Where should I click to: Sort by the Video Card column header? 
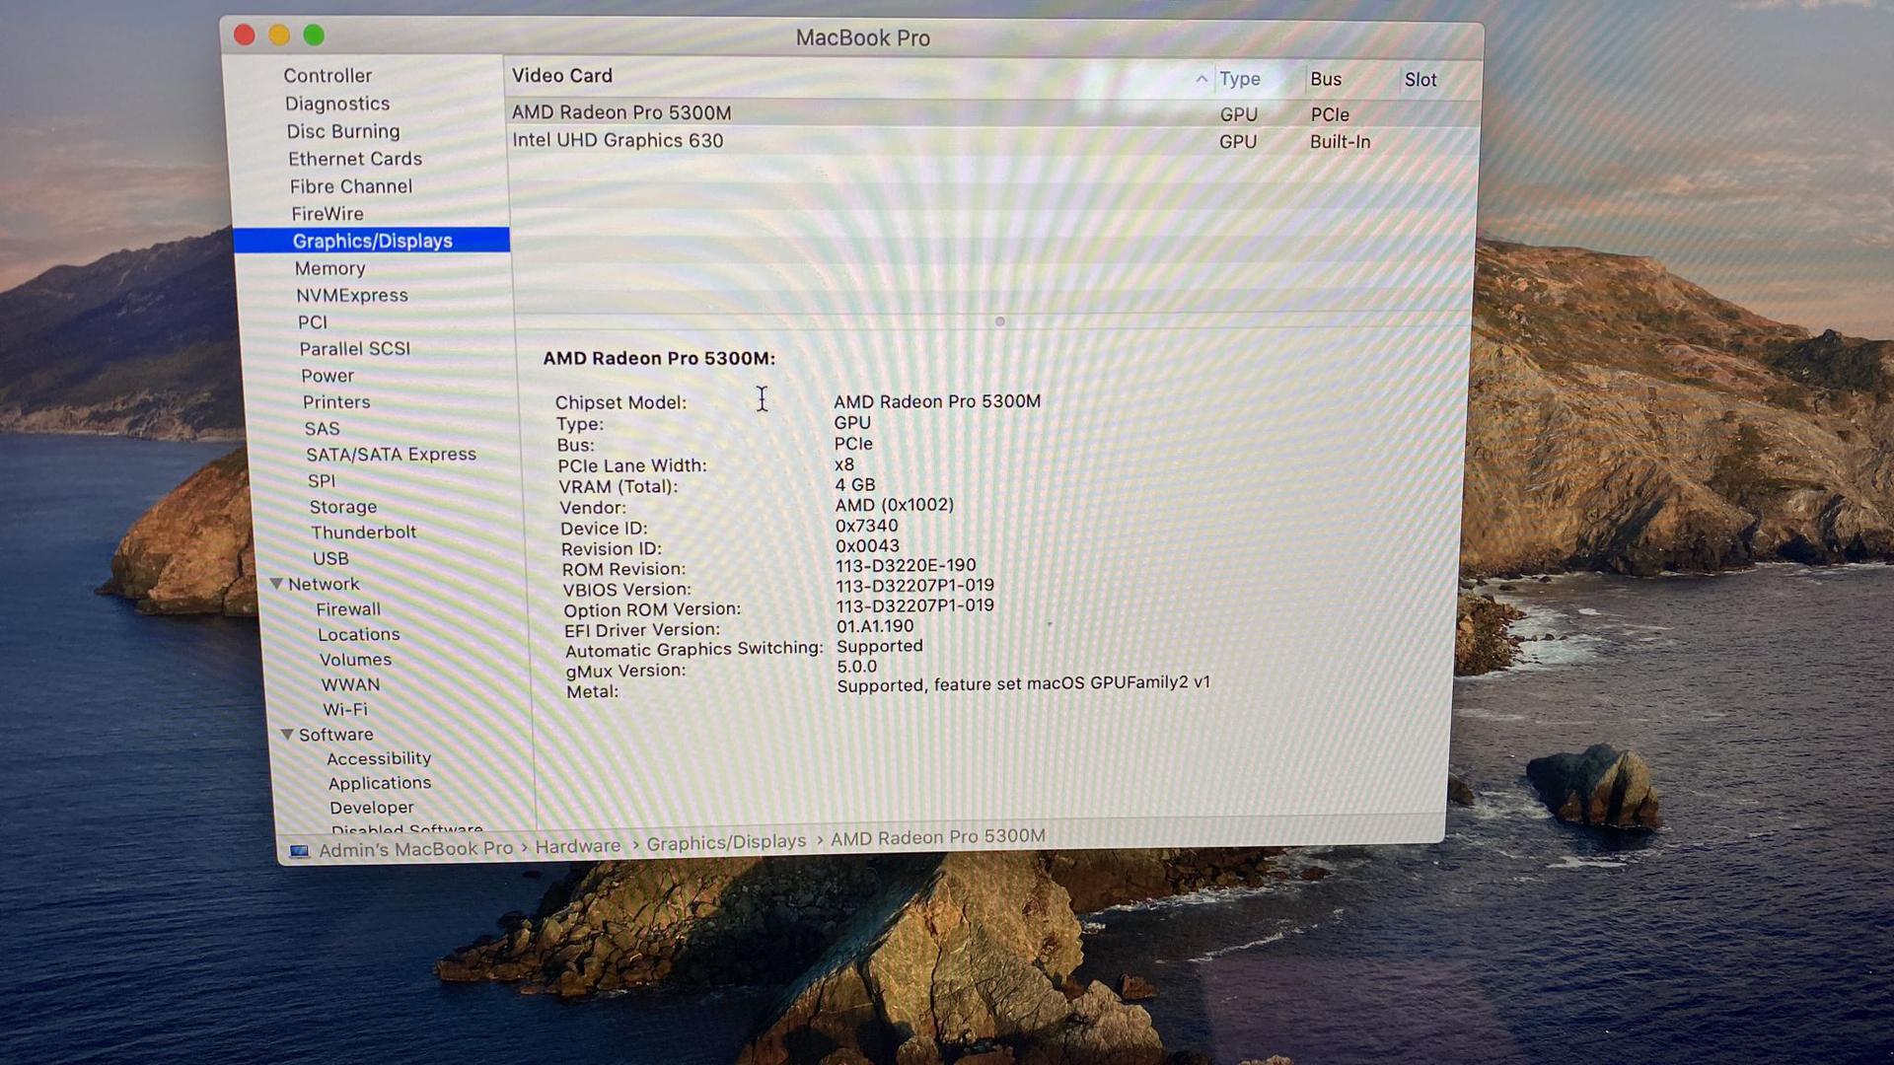pyautogui.click(x=562, y=76)
